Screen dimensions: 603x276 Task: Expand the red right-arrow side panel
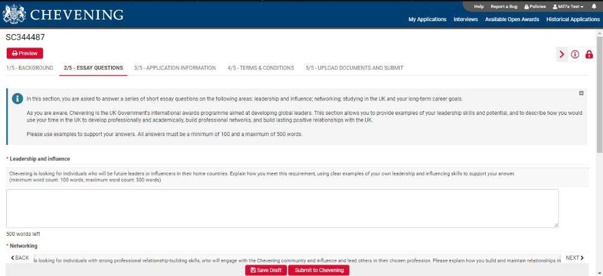tap(562, 55)
